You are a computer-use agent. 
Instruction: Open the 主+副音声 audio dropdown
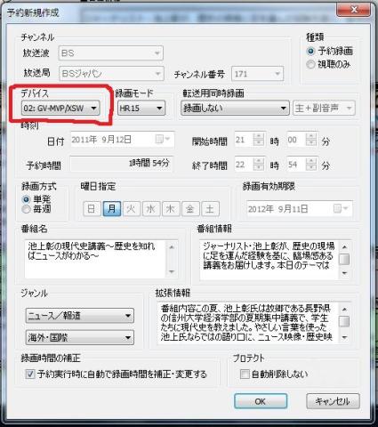[324, 109]
